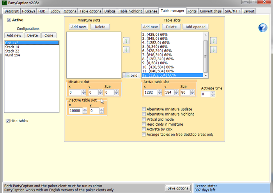Click the bind button between slot lists
273x193 pixels.
pyautogui.click(x=131, y=75)
